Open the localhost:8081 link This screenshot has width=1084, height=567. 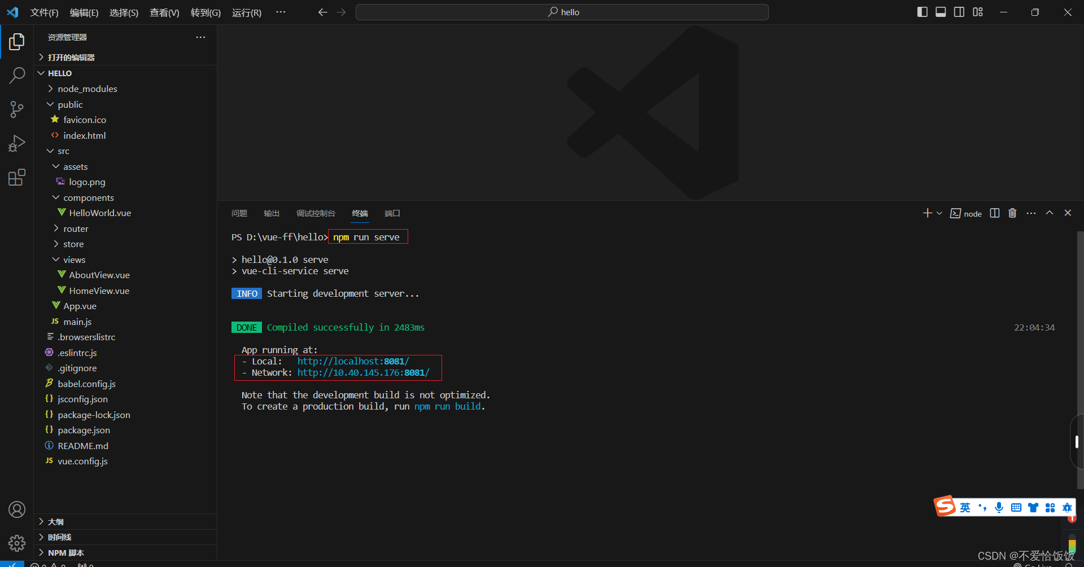[x=353, y=361]
